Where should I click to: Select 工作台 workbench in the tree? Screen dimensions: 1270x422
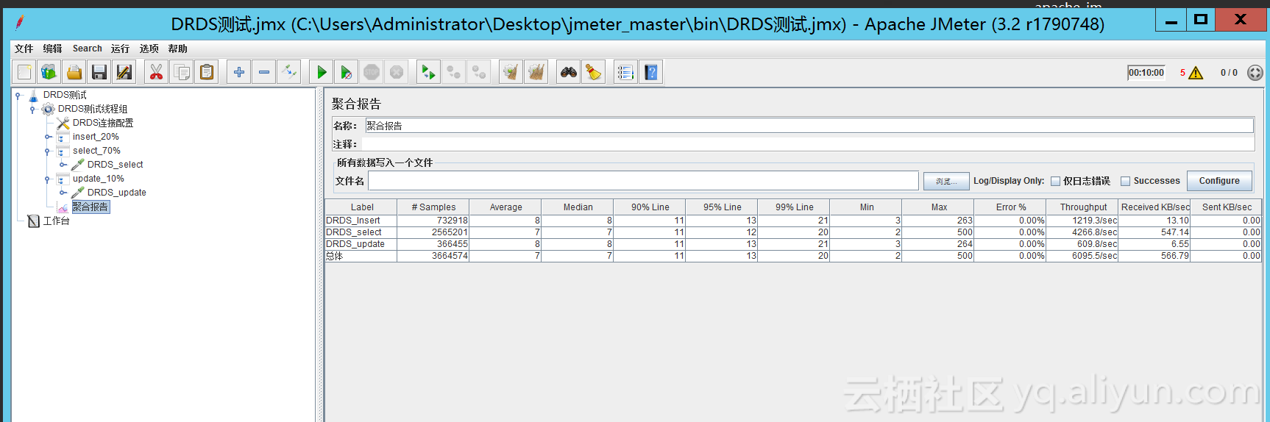56,221
